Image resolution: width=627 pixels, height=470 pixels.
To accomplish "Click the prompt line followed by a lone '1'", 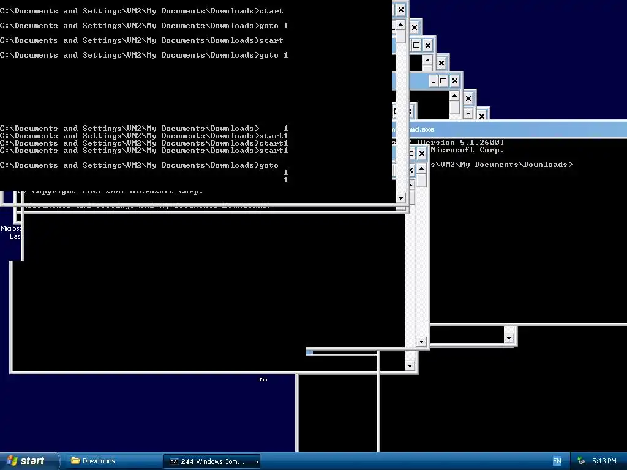I will coord(144,129).
